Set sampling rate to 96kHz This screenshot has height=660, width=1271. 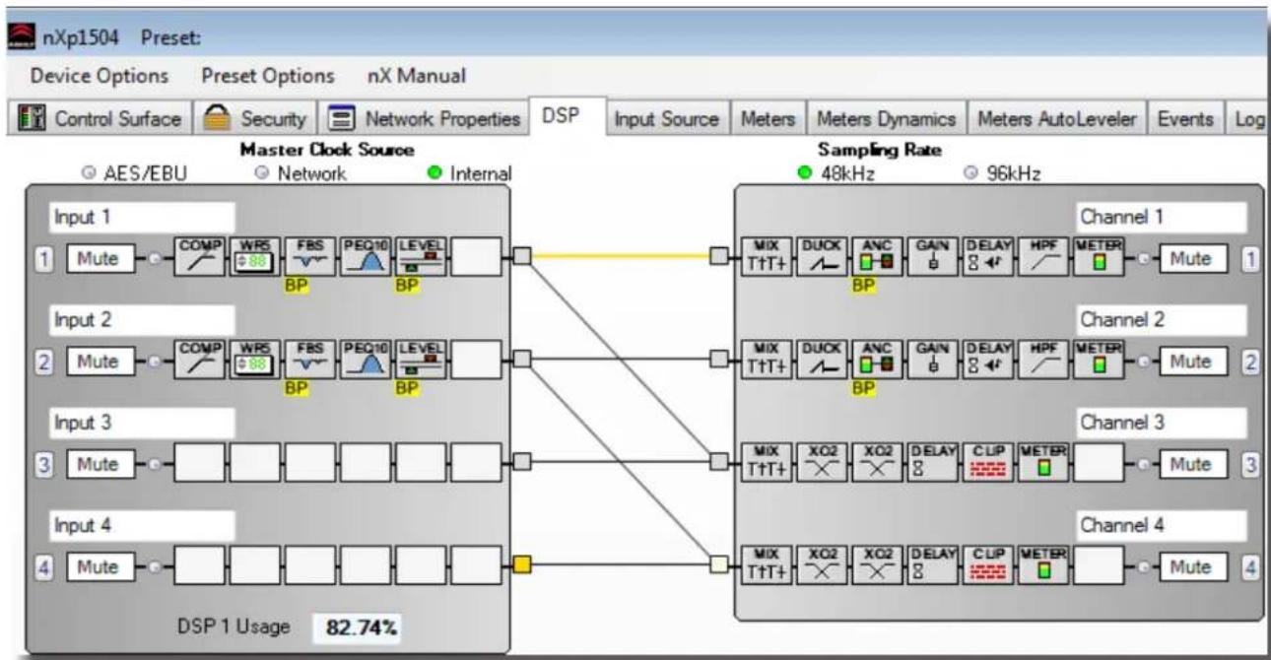1002,172
